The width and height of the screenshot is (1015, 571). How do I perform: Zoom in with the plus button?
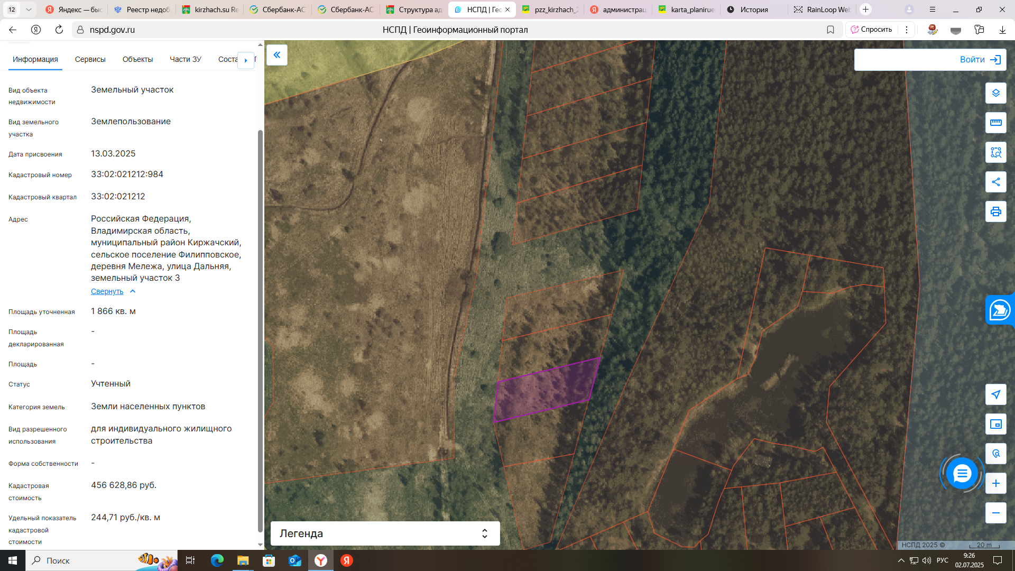pyautogui.click(x=995, y=483)
